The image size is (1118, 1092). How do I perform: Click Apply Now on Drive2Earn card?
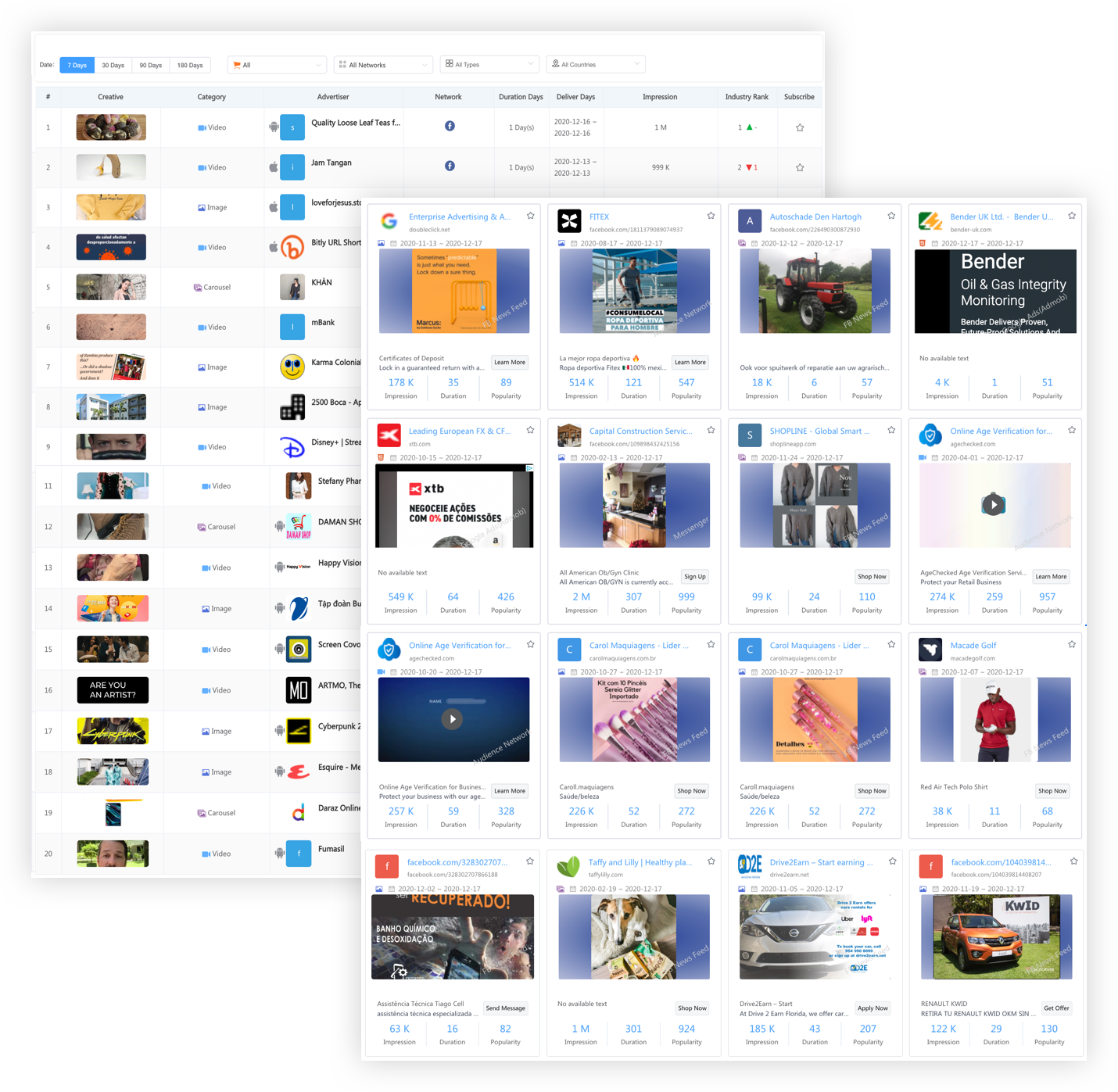point(873,1008)
